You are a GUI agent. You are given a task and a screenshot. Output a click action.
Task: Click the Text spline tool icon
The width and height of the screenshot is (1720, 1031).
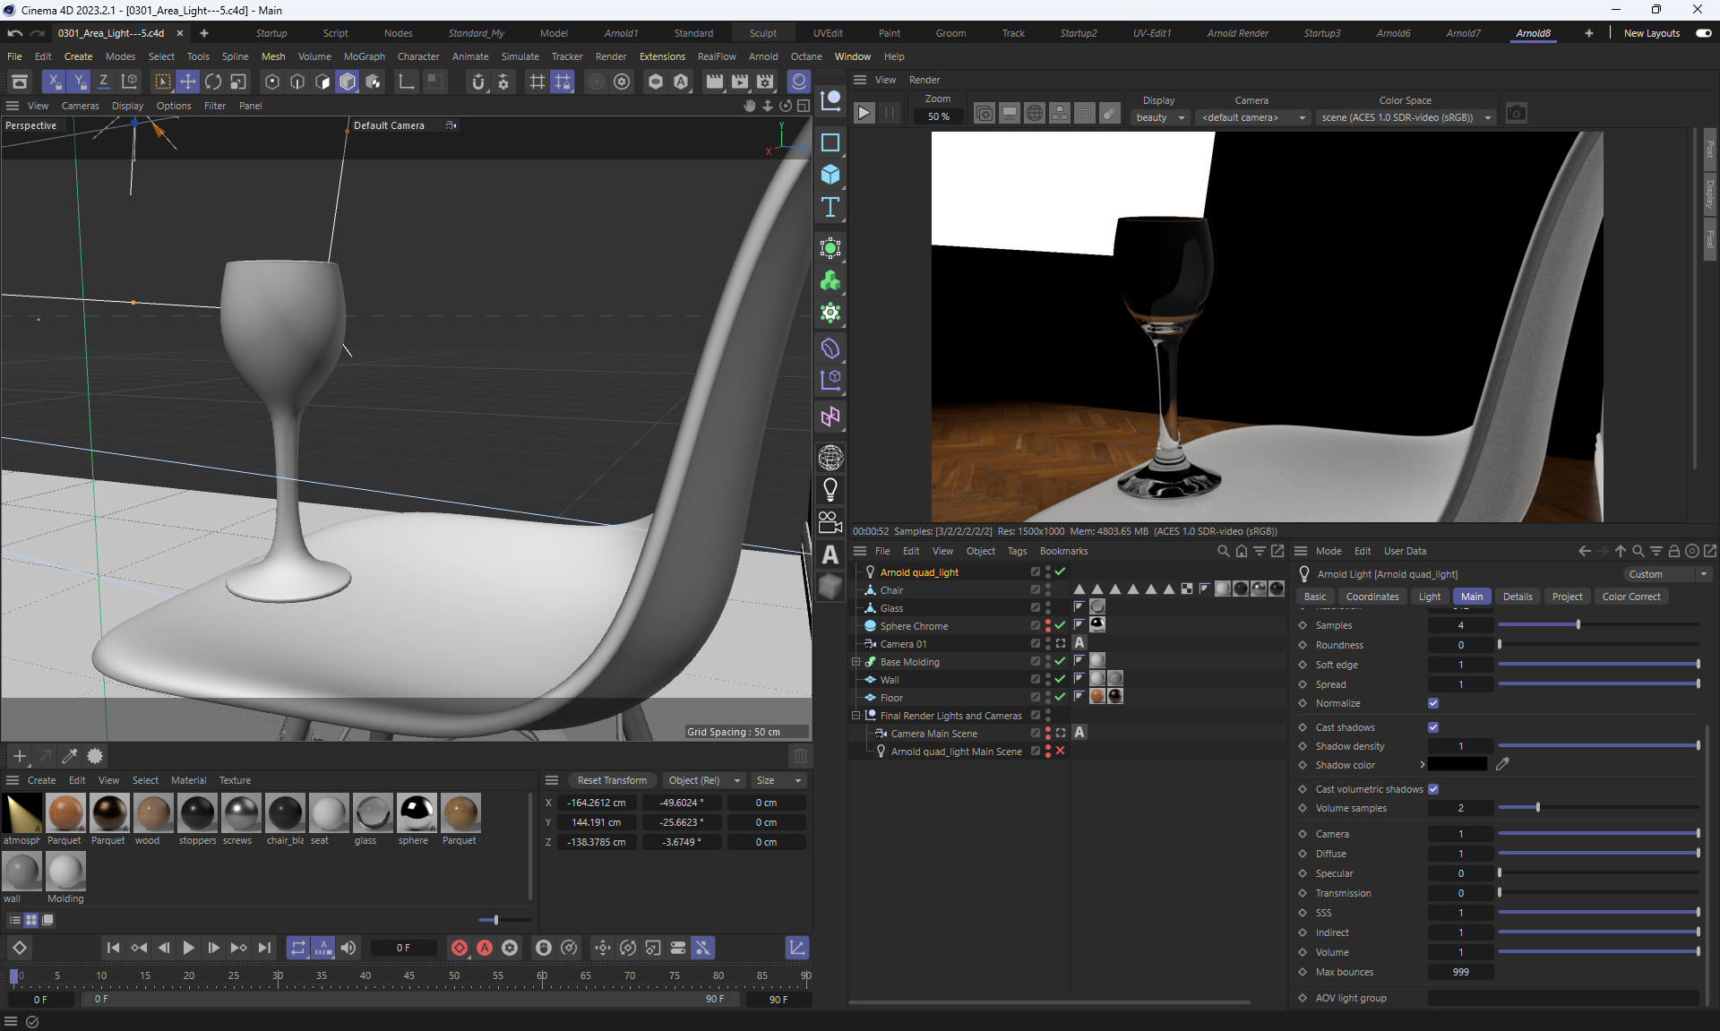[x=830, y=208]
